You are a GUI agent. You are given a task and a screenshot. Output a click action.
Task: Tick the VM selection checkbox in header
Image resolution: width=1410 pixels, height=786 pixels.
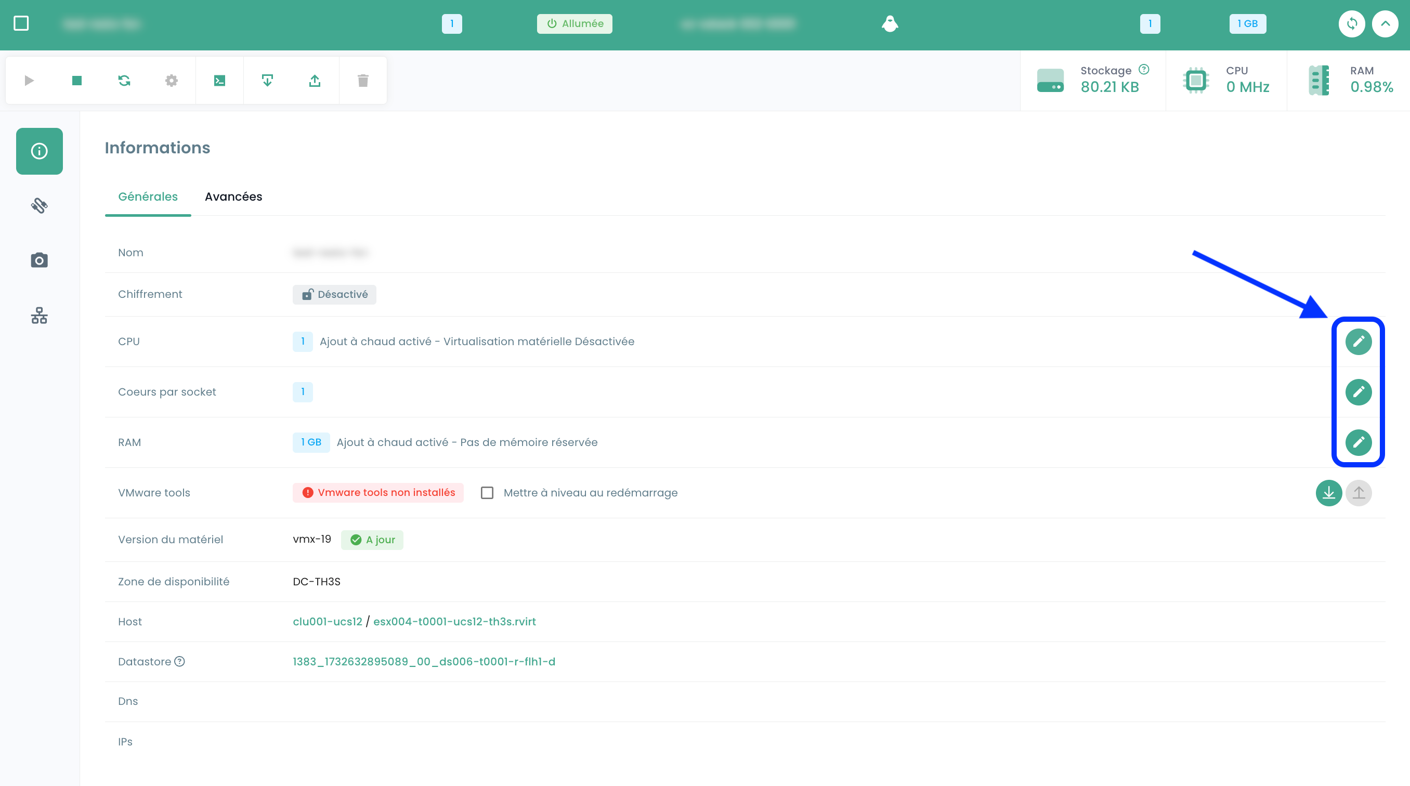pos(21,23)
